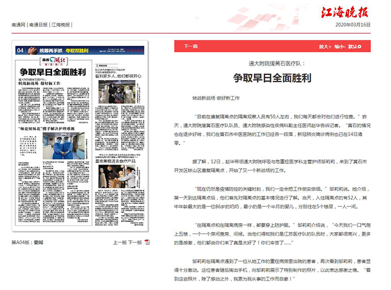Click 放大+ to enlarge article text

[x=326, y=47]
